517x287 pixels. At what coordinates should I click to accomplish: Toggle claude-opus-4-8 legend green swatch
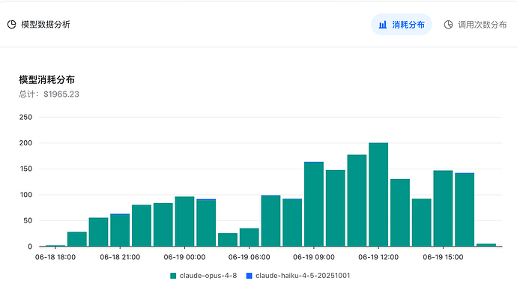[173, 276]
